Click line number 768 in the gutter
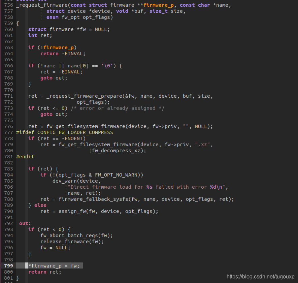Image resolution: width=298 pixels, height=283 pixels. 8,78
